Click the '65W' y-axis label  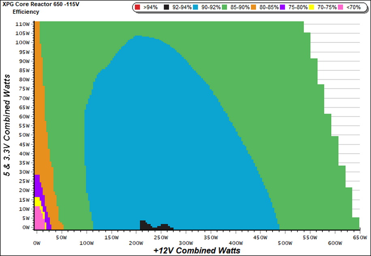(x=24, y=107)
